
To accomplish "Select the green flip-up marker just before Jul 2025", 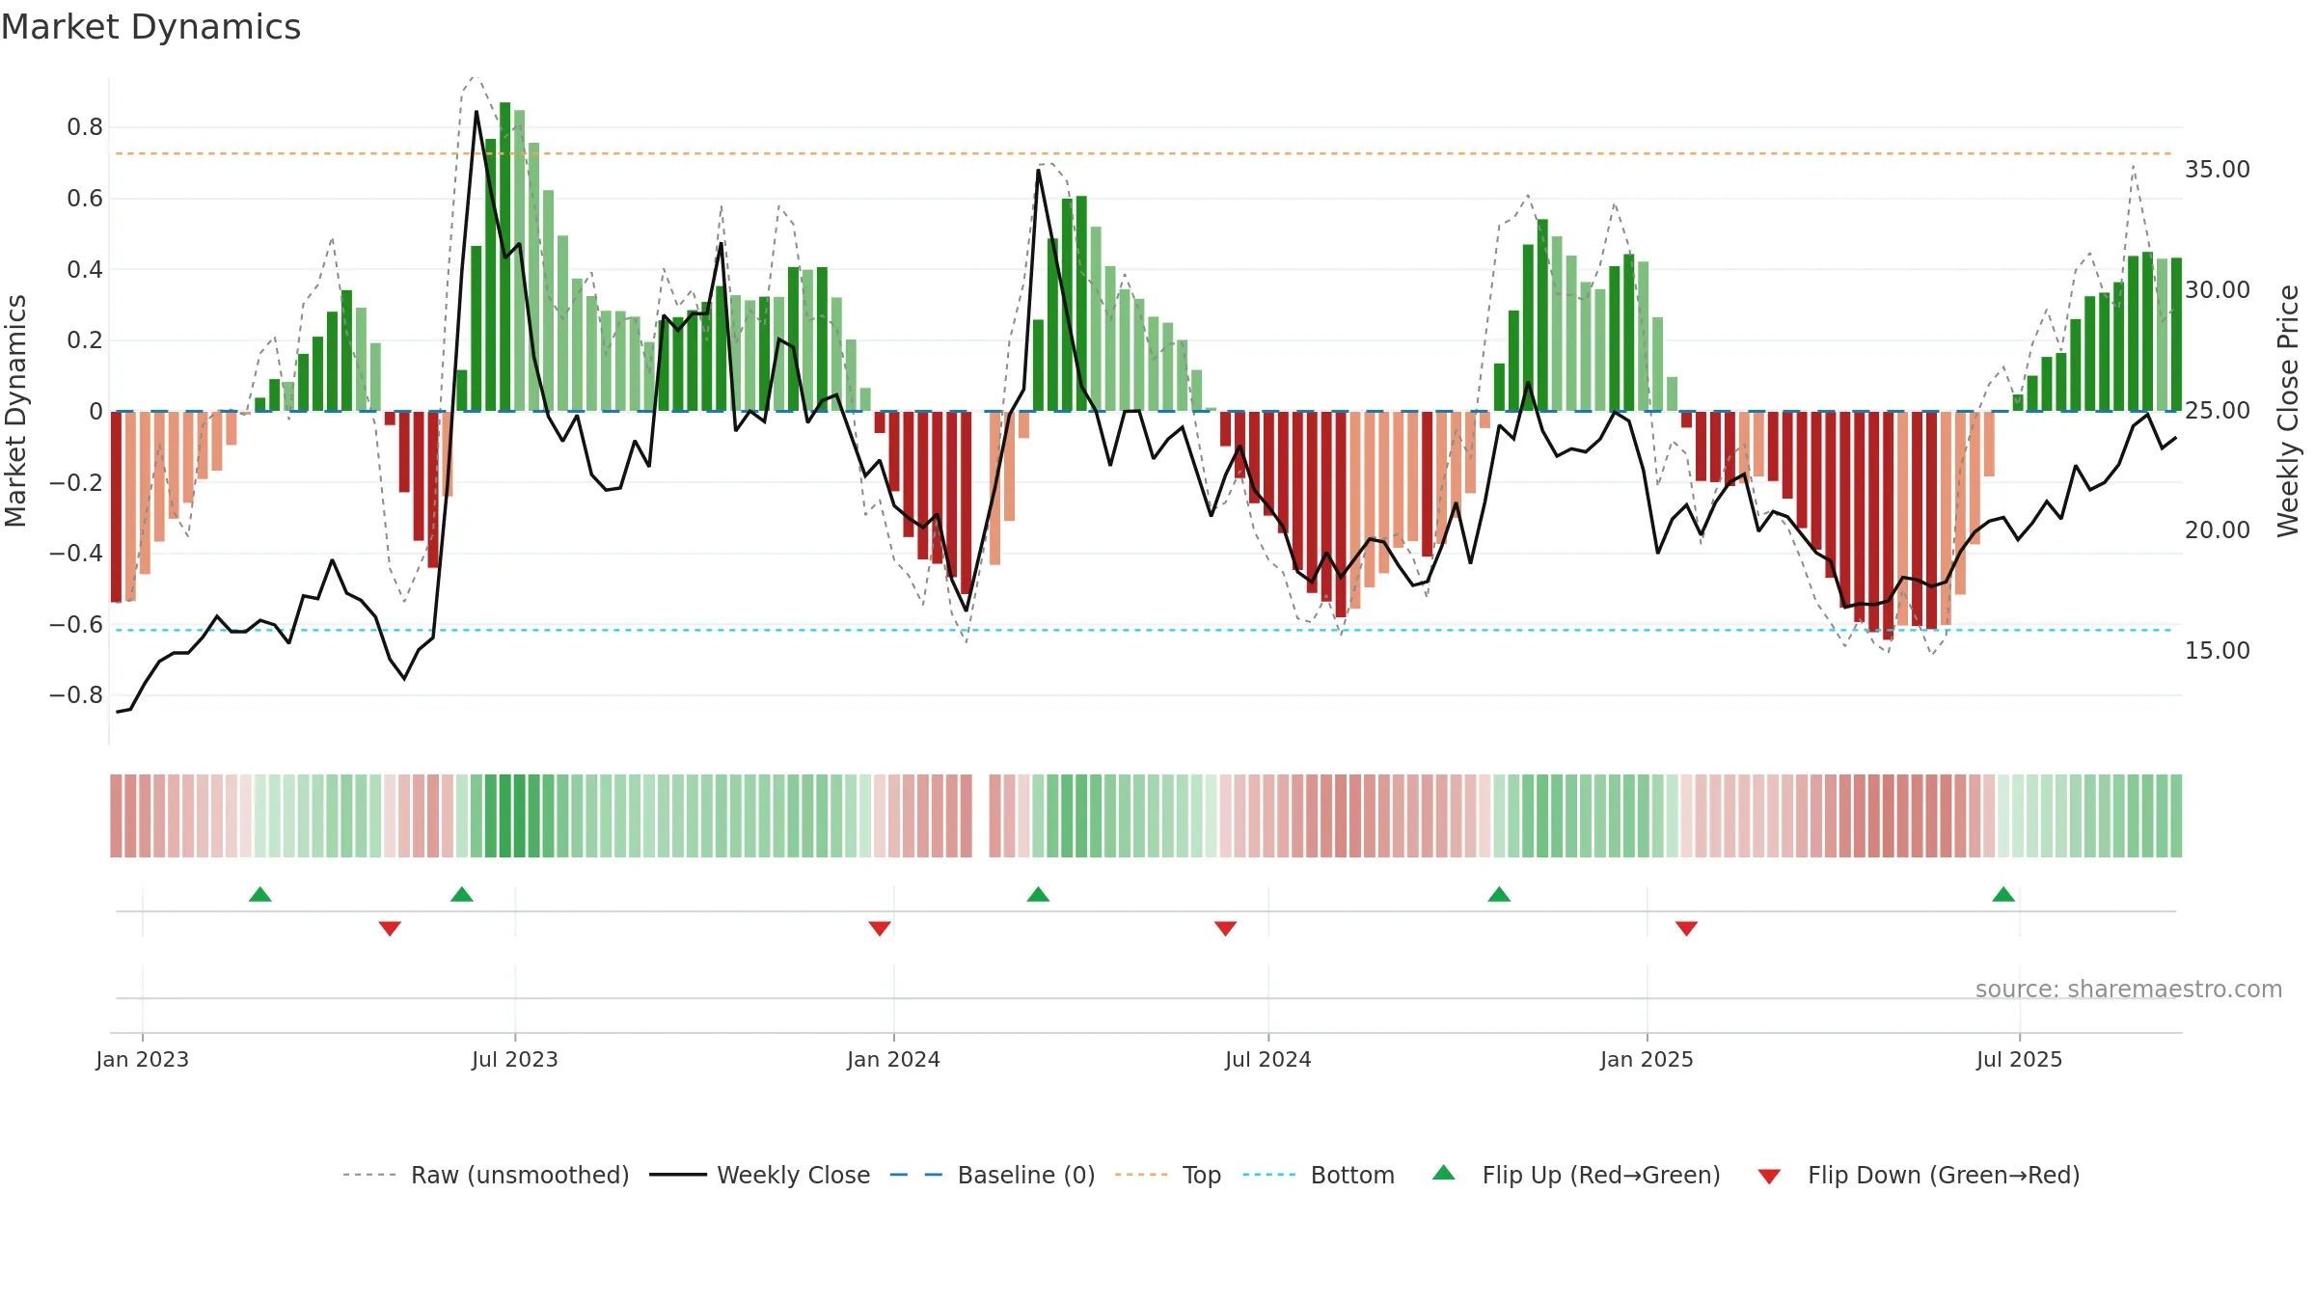I will click(x=2003, y=894).
